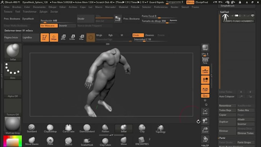Open the Preferencias menu
Image resolution: width=261 pixels, height=147 pixels.
tap(161, 7)
